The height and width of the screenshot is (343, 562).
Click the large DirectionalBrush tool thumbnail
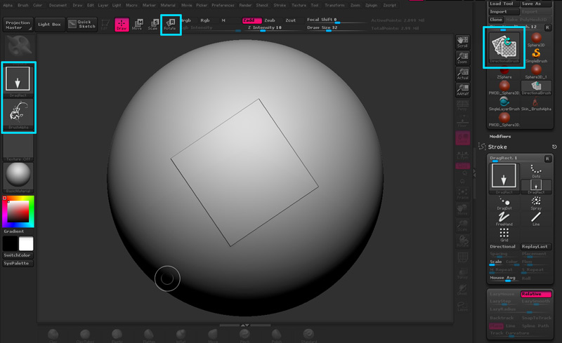[x=504, y=47]
